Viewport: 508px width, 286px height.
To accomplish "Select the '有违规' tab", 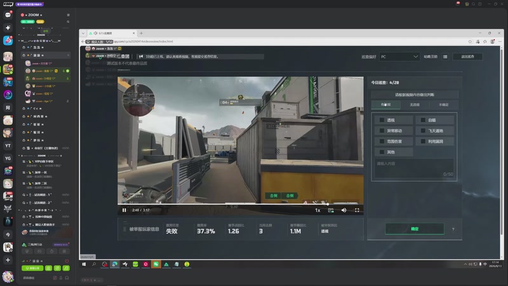I will (386, 105).
